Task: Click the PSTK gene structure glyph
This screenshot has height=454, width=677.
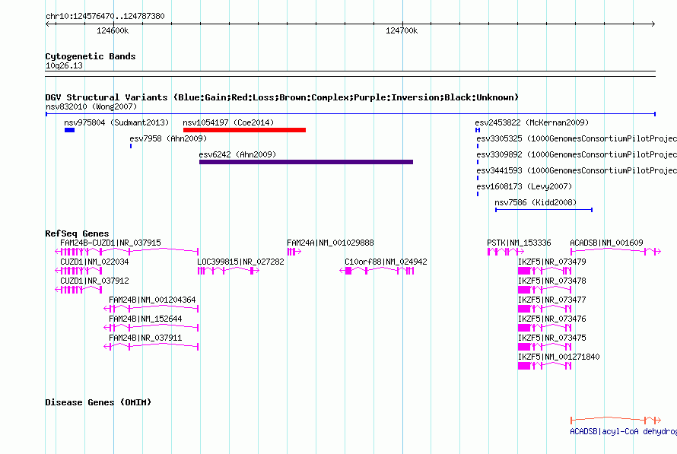Action: (506, 252)
